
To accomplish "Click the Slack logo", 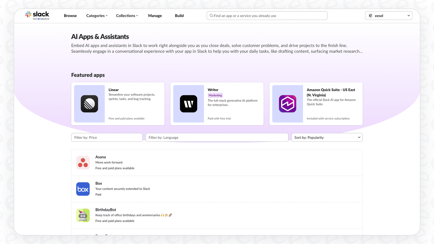I will (37, 15).
